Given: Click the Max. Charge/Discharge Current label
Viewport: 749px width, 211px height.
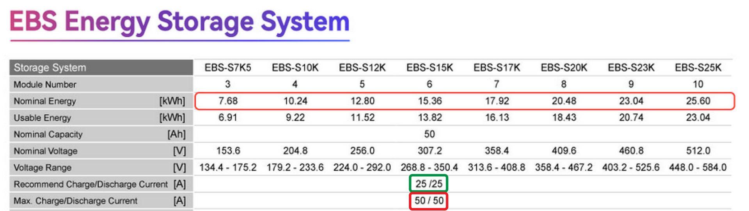Looking at the screenshot, I should pyautogui.click(x=75, y=201).
